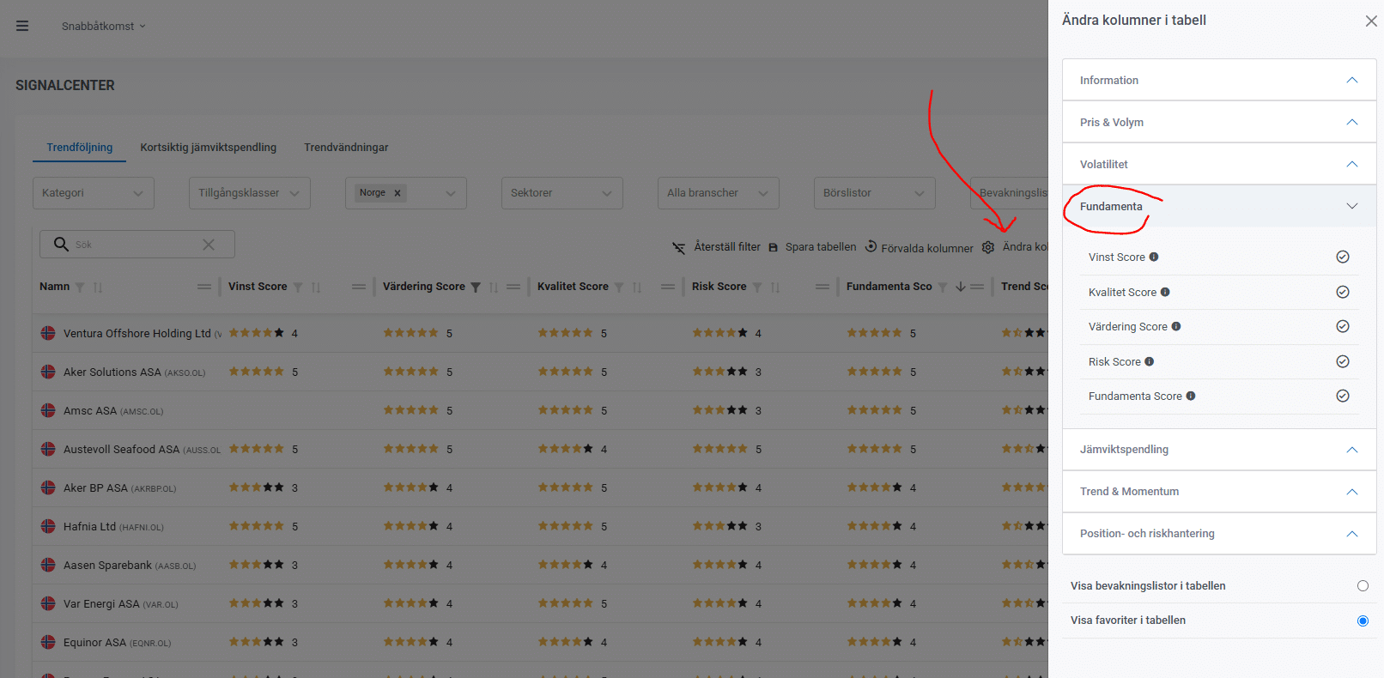1384x678 pixels.
Task: Click the Återställ filter icon
Action: click(x=678, y=247)
